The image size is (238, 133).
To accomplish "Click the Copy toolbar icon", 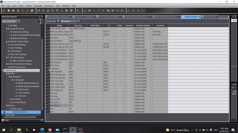I will click(x=9, y=11).
